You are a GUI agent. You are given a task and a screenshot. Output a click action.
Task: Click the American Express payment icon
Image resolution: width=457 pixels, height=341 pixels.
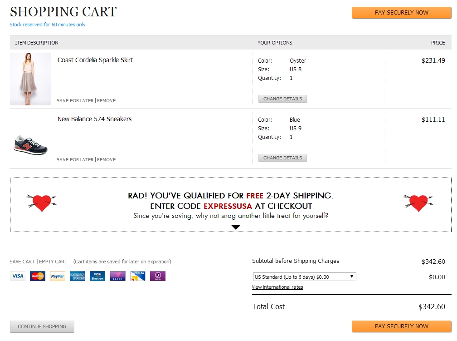coord(78,276)
